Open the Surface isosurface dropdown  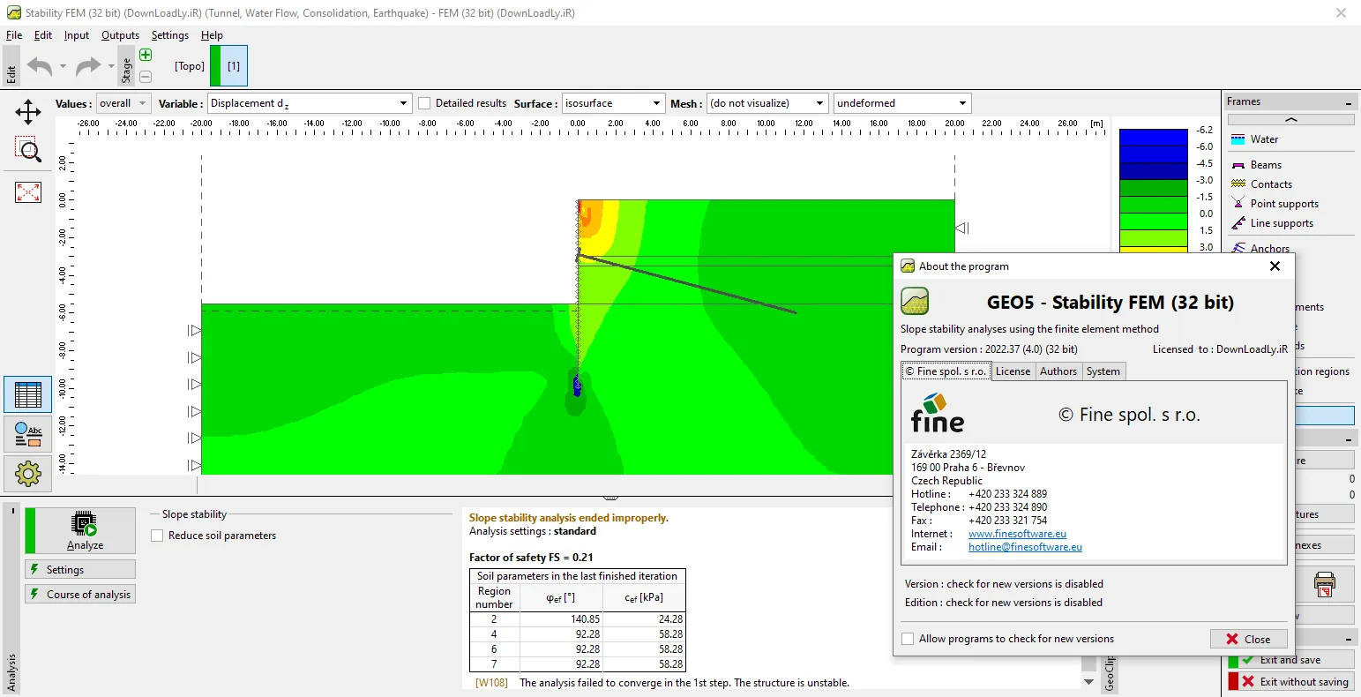(613, 103)
